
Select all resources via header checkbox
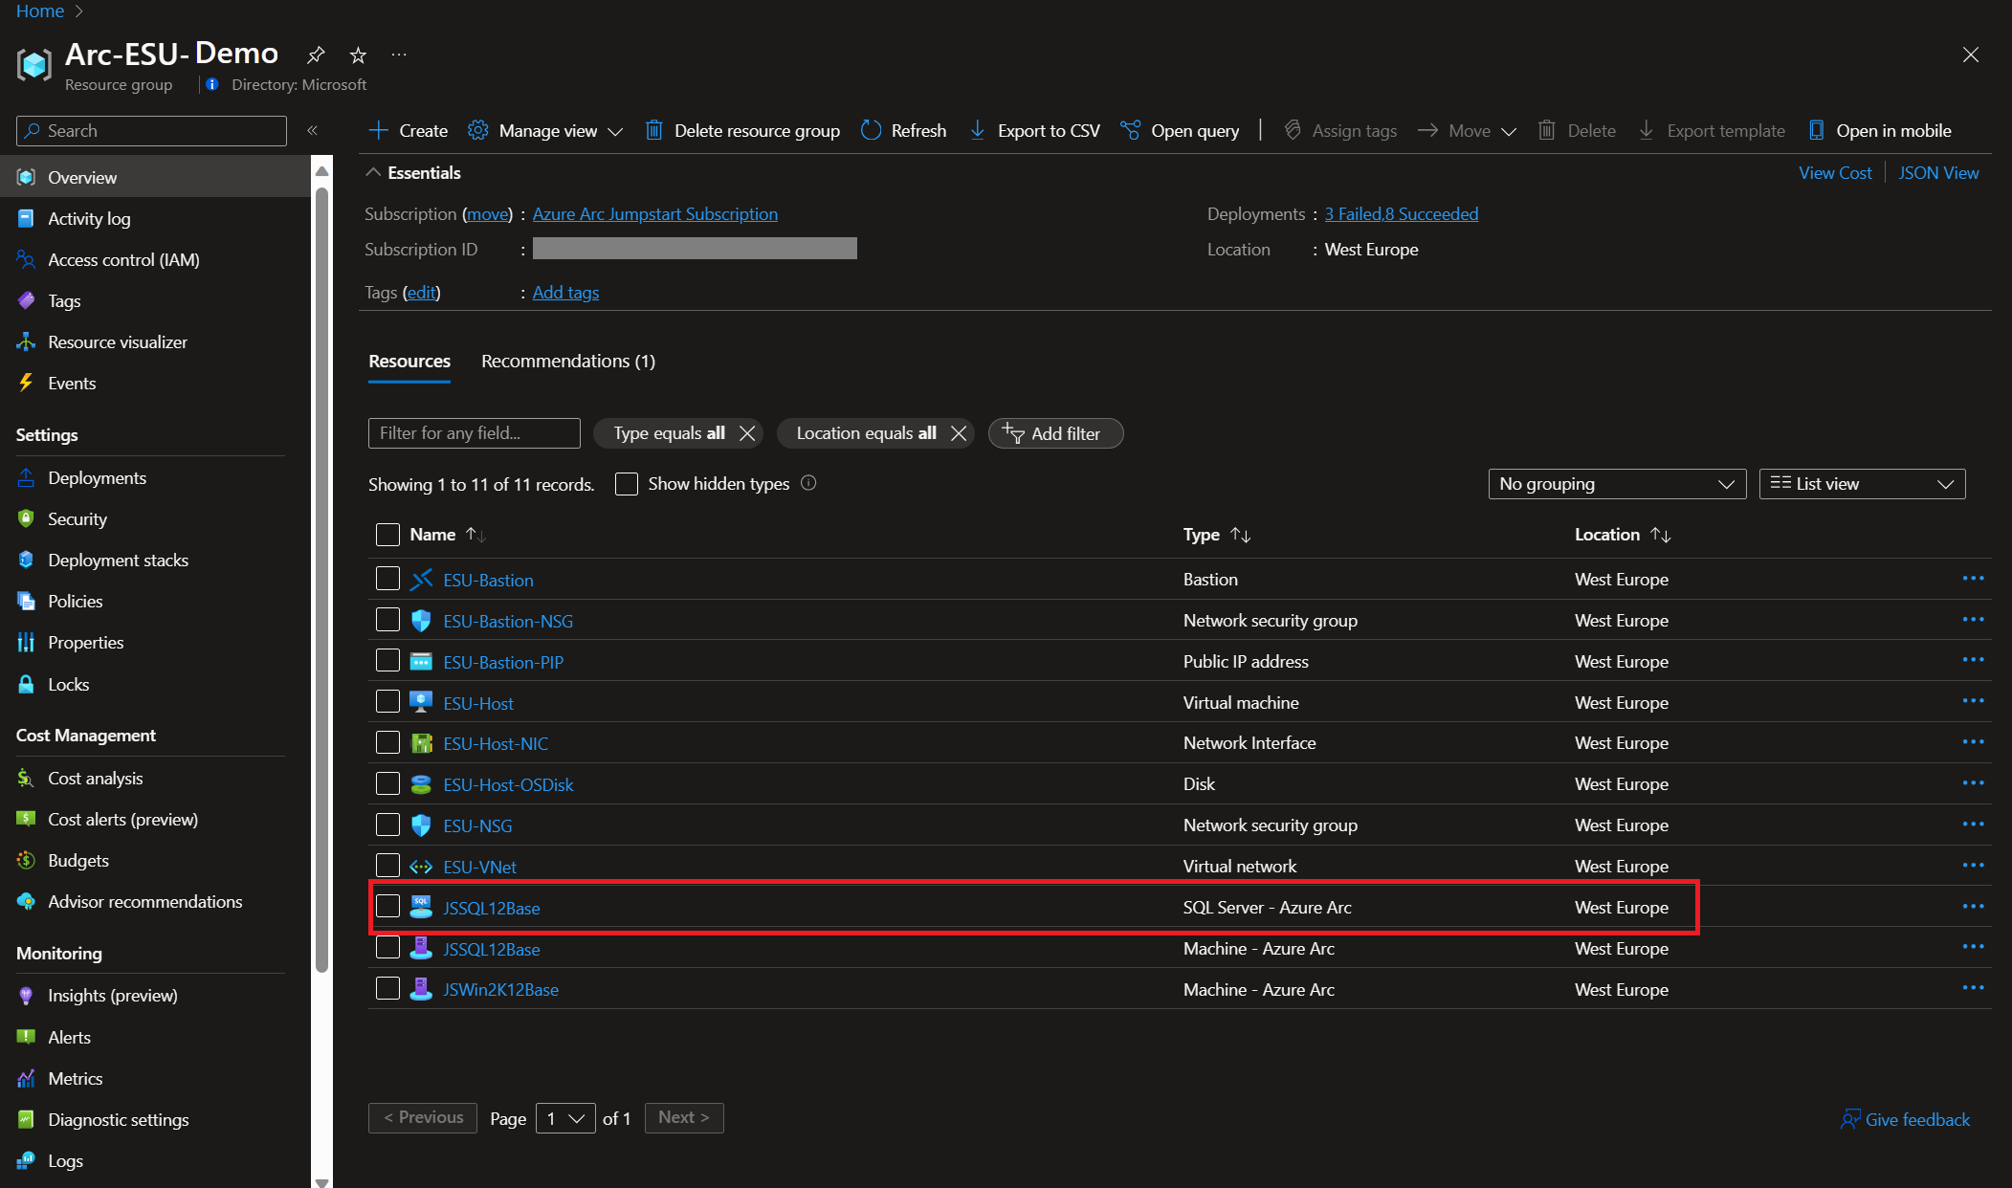click(387, 534)
